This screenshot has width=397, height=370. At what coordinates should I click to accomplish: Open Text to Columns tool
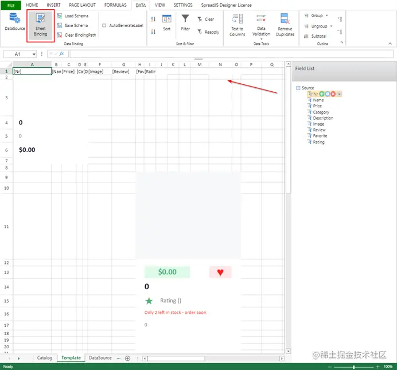[x=238, y=25]
